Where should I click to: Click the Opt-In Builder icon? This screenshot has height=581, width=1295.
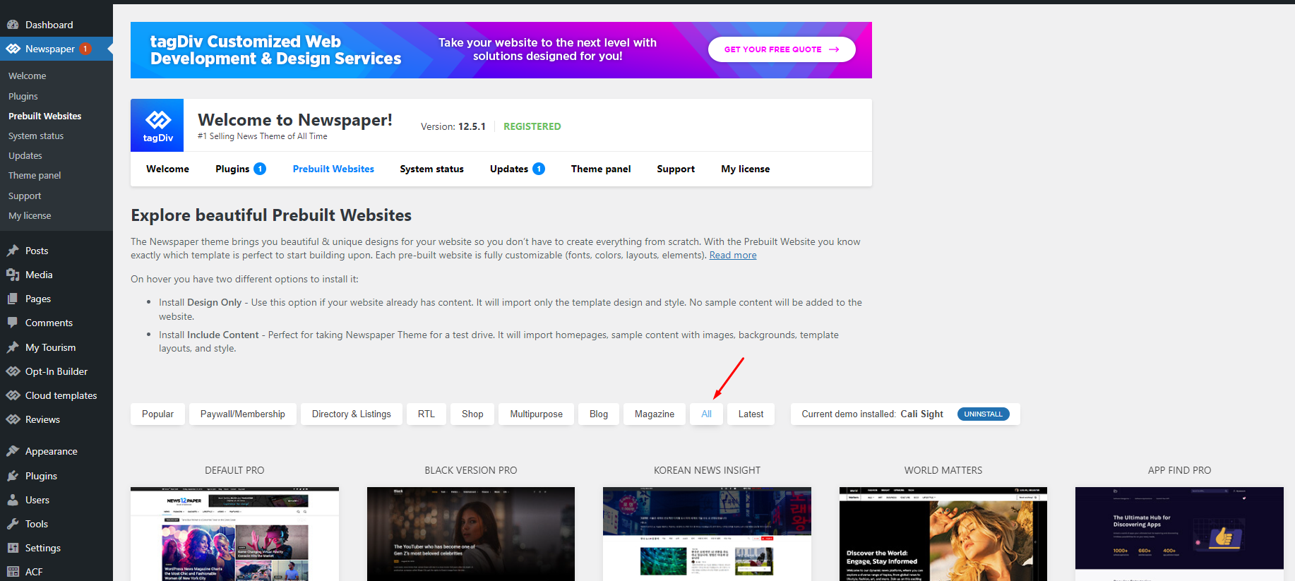coord(13,371)
